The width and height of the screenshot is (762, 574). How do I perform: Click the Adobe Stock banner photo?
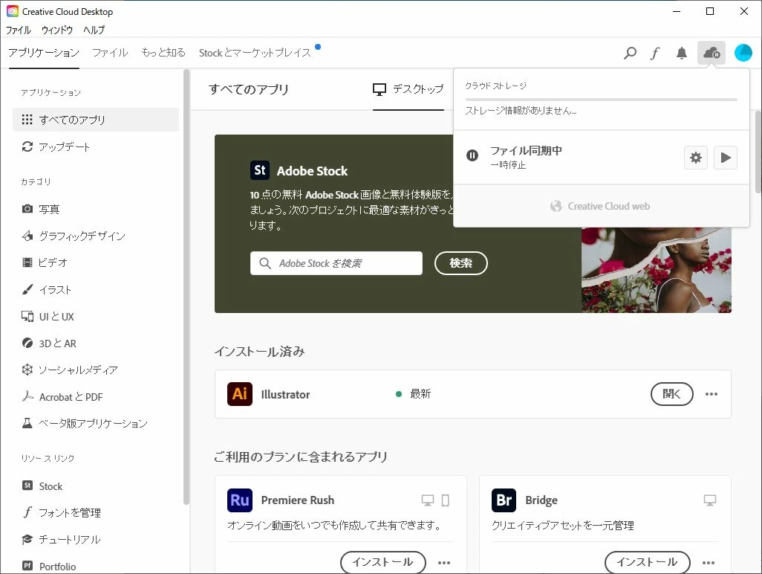point(657,270)
